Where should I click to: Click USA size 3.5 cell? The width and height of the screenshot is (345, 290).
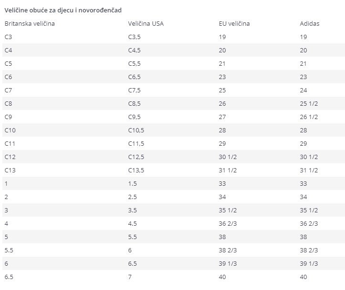pos(133,210)
